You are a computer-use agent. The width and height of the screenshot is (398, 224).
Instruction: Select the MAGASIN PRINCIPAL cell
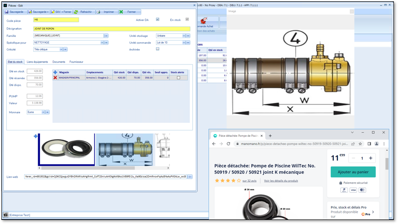(x=72, y=78)
